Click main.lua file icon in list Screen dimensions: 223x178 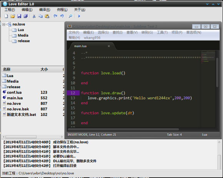[x=4, y=98]
